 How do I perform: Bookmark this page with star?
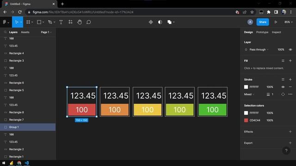point(252,12)
